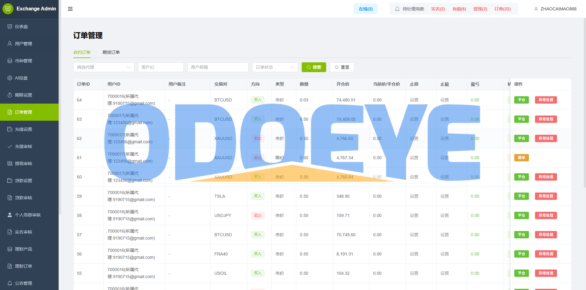
Task: Click the 实名审核 verified document icon
Action: pyautogui.click(x=10, y=232)
